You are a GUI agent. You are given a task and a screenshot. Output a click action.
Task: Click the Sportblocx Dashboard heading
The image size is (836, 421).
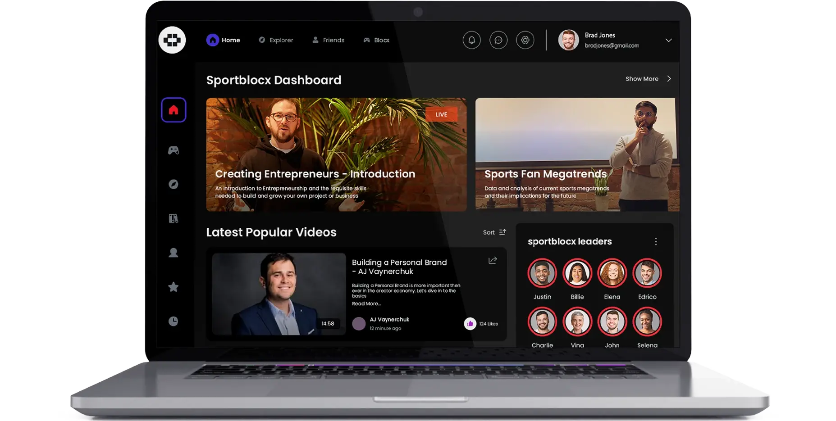pos(274,80)
